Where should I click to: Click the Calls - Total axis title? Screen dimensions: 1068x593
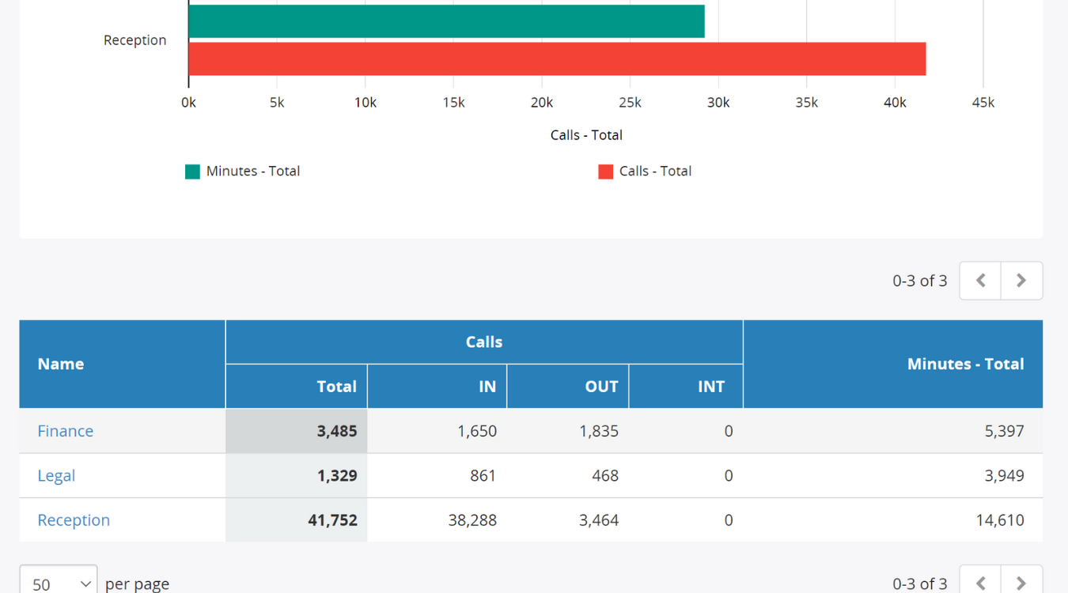click(586, 135)
